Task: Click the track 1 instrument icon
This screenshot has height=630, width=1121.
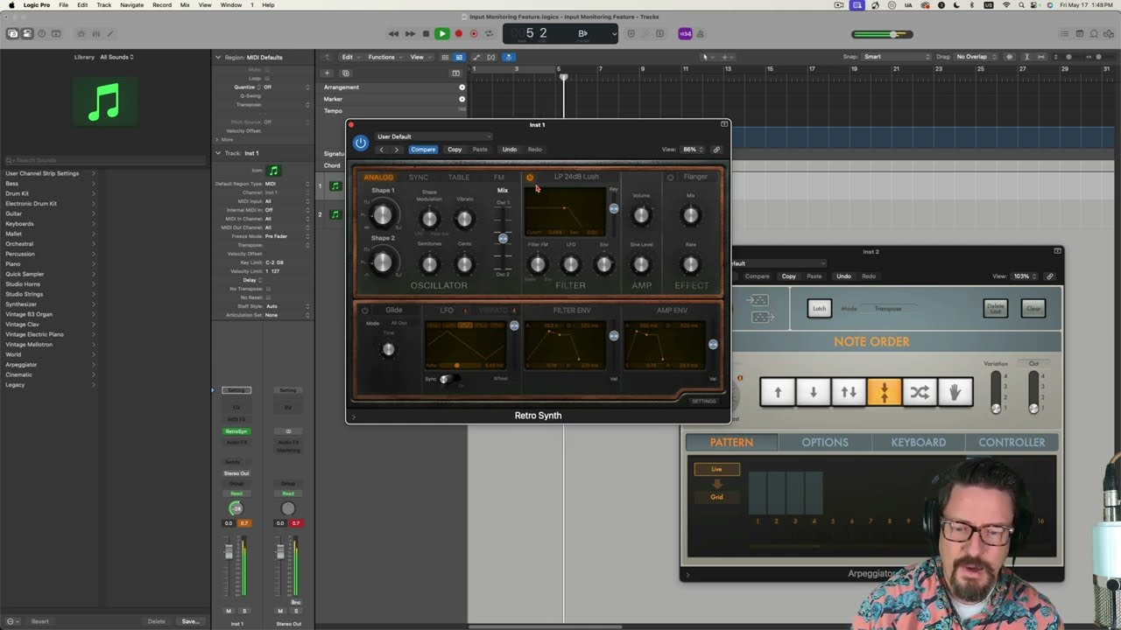Action: (x=335, y=185)
